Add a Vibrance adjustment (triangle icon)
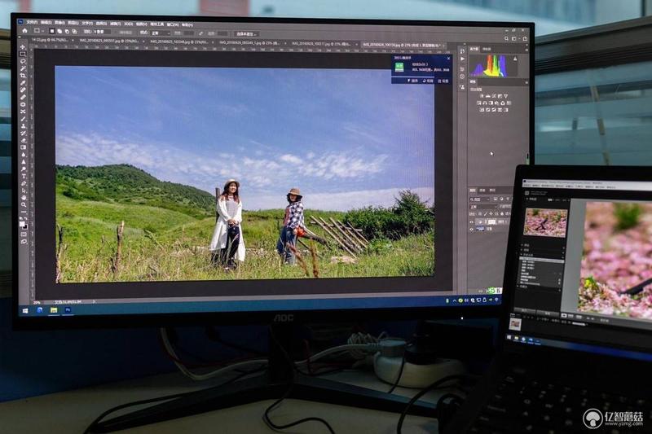 coord(505,96)
